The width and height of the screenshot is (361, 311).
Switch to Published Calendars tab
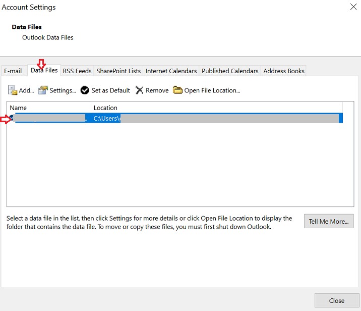(x=230, y=71)
